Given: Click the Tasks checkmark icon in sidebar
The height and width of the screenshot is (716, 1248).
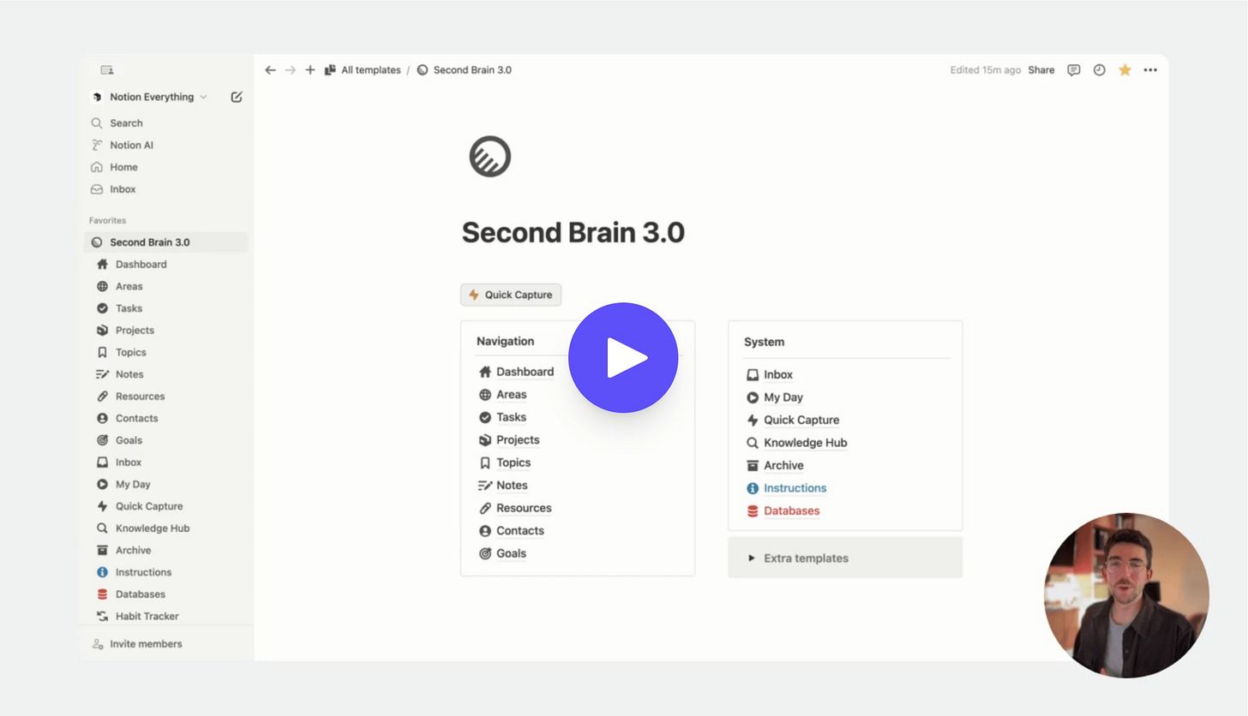Looking at the screenshot, I should click(102, 308).
